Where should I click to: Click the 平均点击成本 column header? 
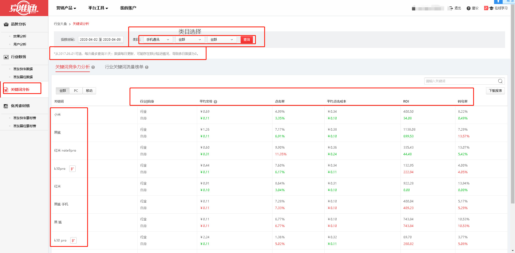pyautogui.click(x=337, y=101)
